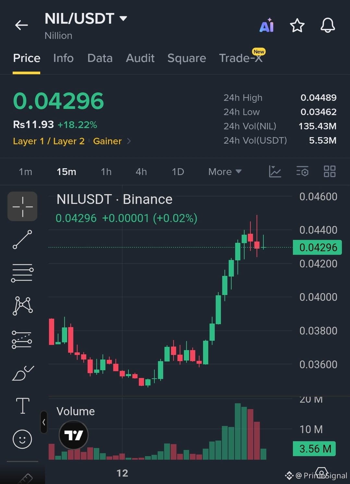This screenshot has width=350, height=484.
Task: Open the price alert bell
Action: click(328, 25)
